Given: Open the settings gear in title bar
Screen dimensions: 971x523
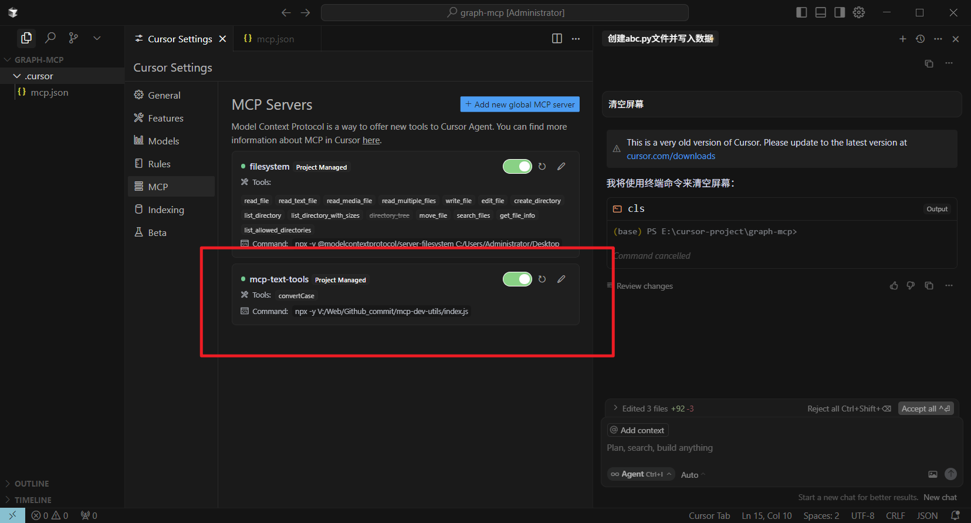Looking at the screenshot, I should click(x=859, y=12).
